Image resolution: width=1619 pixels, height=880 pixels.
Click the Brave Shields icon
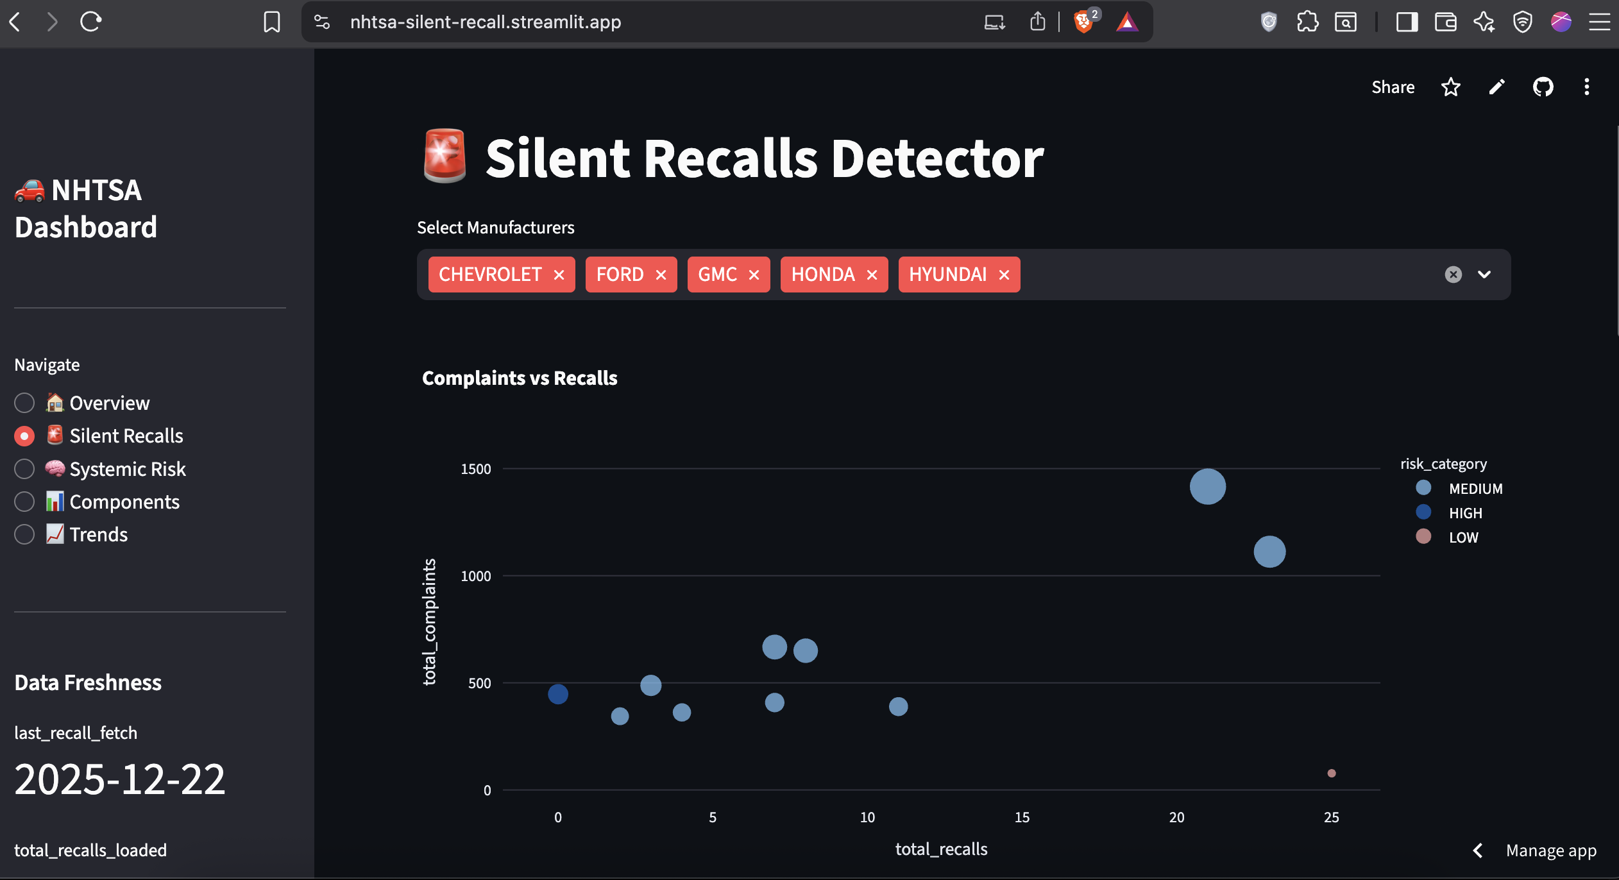click(x=1083, y=21)
